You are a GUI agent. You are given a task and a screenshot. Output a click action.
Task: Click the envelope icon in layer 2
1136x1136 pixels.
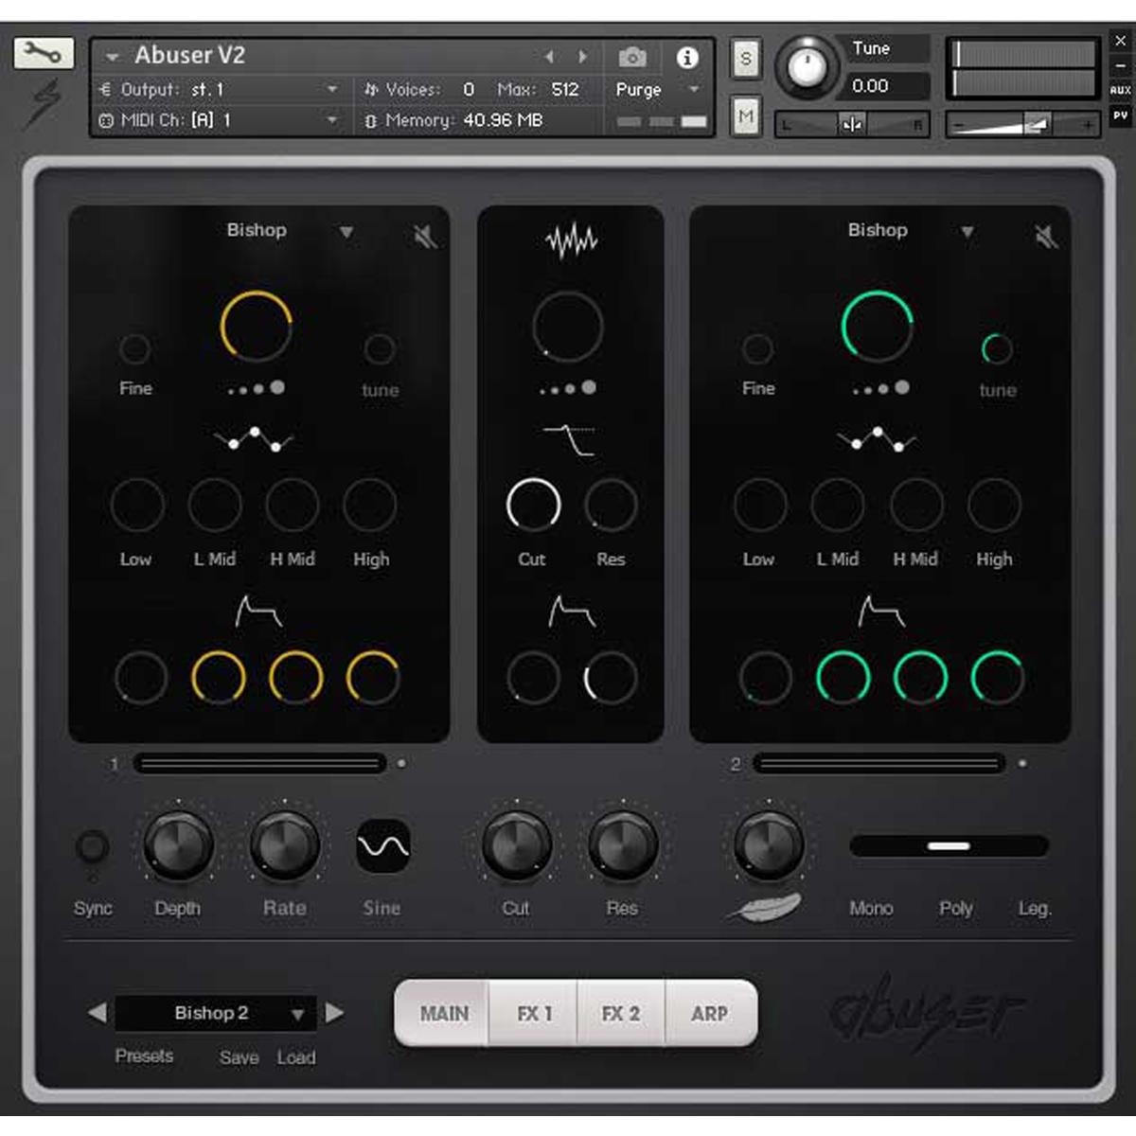[880, 612]
